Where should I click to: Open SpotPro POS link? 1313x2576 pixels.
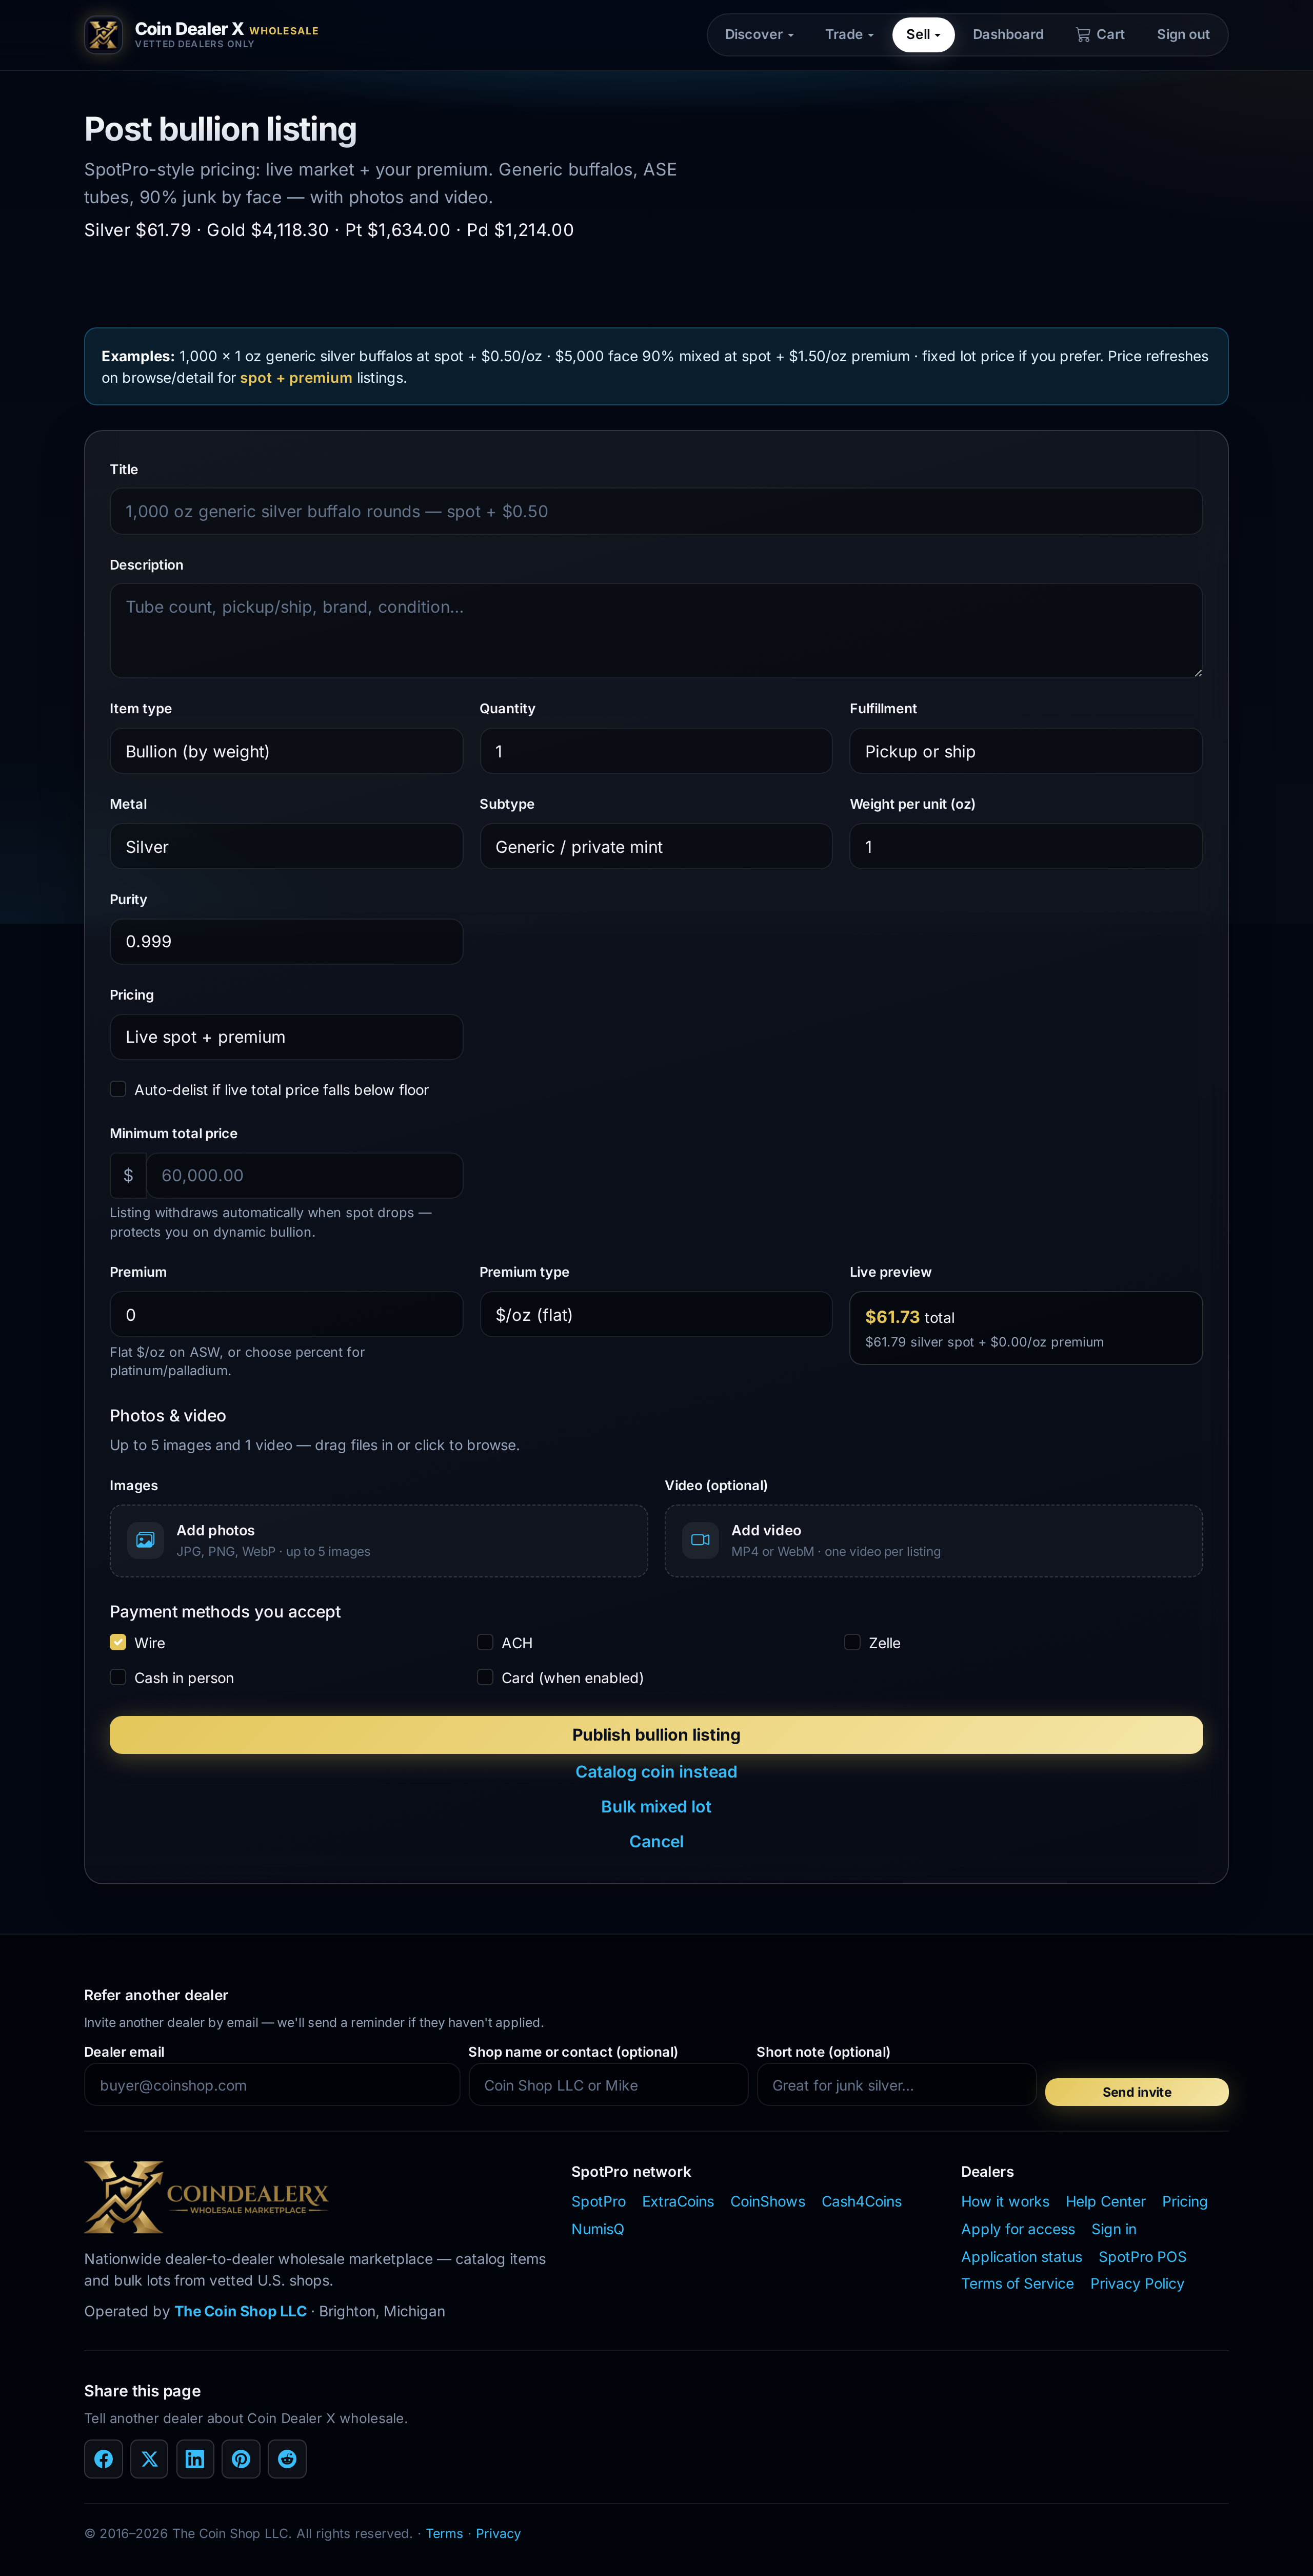coord(1142,2257)
